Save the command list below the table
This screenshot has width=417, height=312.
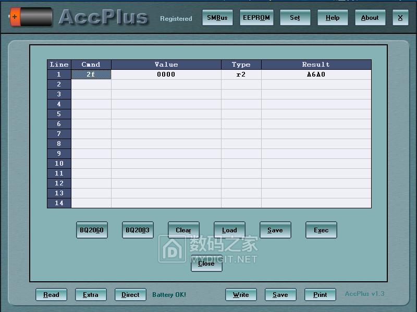(x=275, y=230)
